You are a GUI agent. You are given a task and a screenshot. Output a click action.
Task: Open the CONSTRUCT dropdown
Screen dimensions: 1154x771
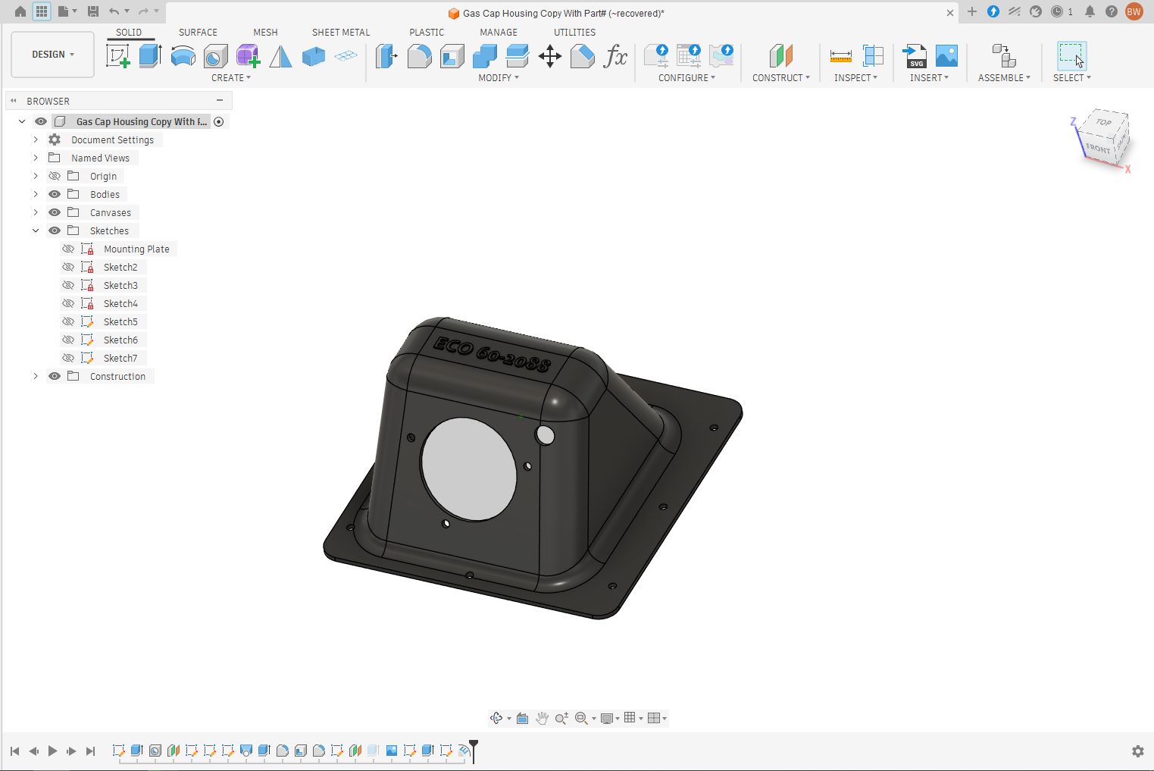point(781,77)
